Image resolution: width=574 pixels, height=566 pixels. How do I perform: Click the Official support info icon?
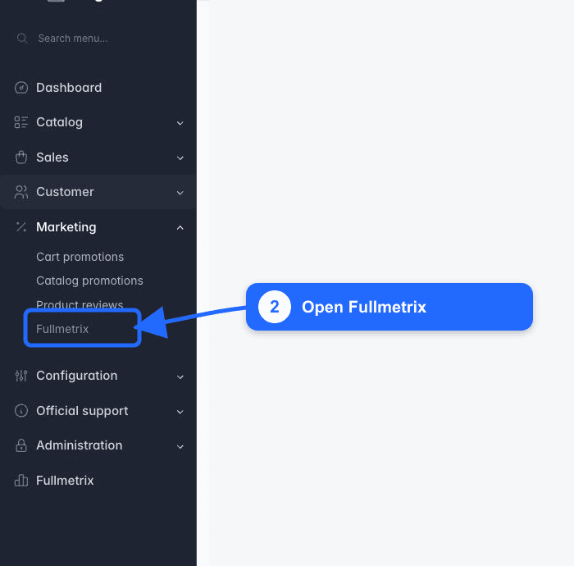21,411
